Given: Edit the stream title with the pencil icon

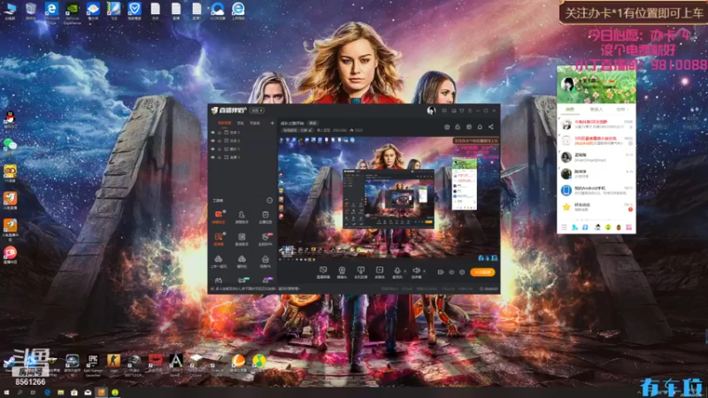Looking at the screenshot, I should click(x=311, y=130).
